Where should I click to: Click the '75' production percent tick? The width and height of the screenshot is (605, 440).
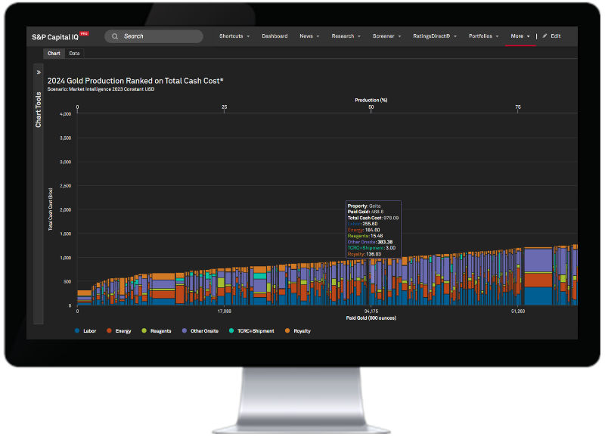518,107
